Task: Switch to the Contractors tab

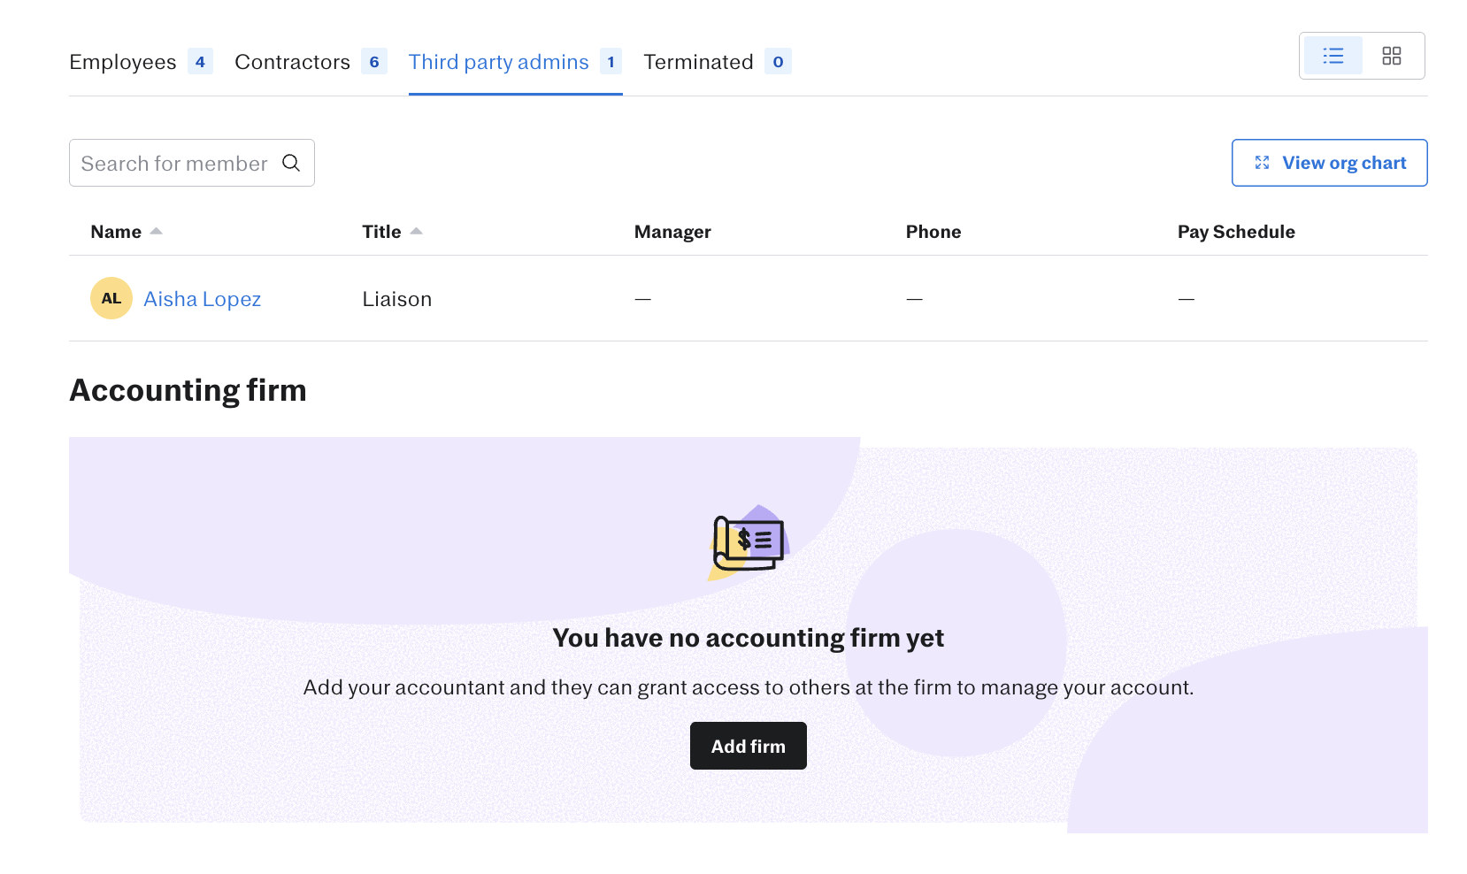Action: [292, 62]
